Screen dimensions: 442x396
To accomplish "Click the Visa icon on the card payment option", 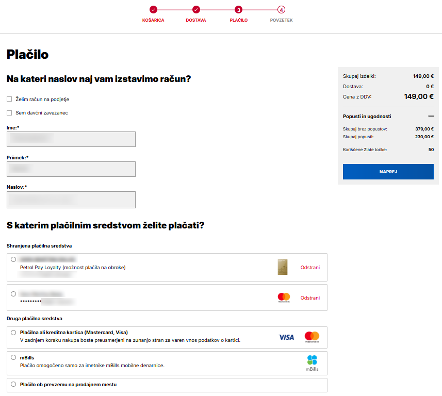I will point(286,337).
